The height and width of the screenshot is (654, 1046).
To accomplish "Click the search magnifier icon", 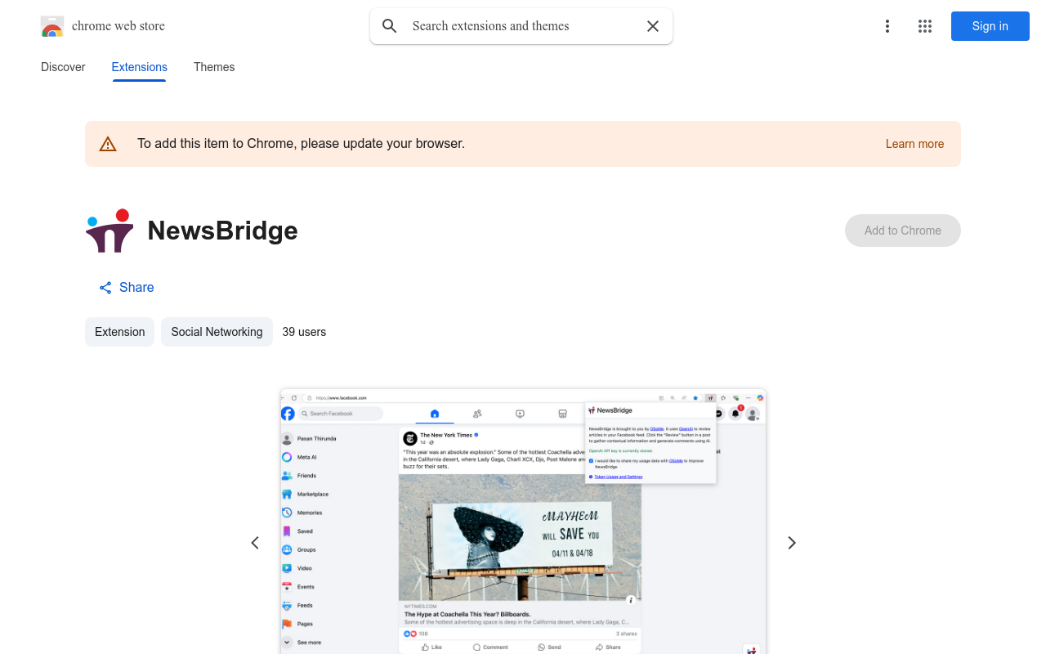I will [x=390, y=26].
